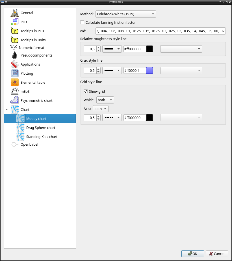Click the Applications knife icon
This screenshot has height=261, width=232.
(x=15, y=64)
